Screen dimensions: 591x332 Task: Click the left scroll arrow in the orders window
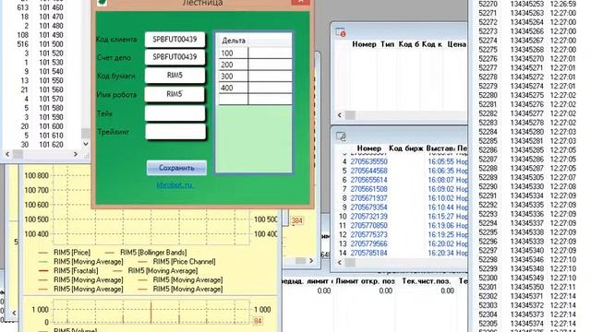340,114
